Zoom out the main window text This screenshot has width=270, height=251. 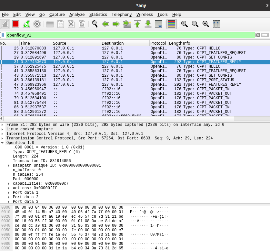195,24
